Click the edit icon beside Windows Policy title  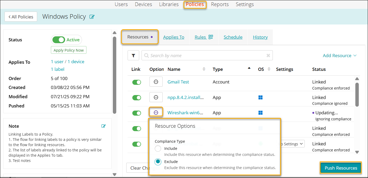tap(92, 17)
